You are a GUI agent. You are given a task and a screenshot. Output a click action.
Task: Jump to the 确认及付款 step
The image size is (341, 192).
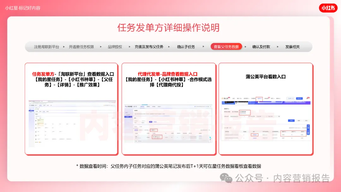(261, 47)
